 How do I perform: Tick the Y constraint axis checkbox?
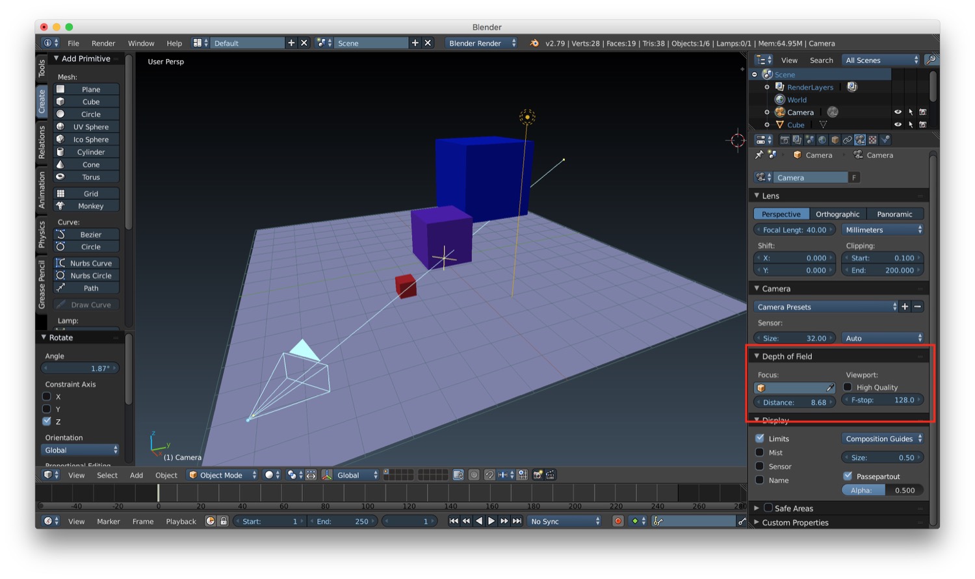point(47,409)
